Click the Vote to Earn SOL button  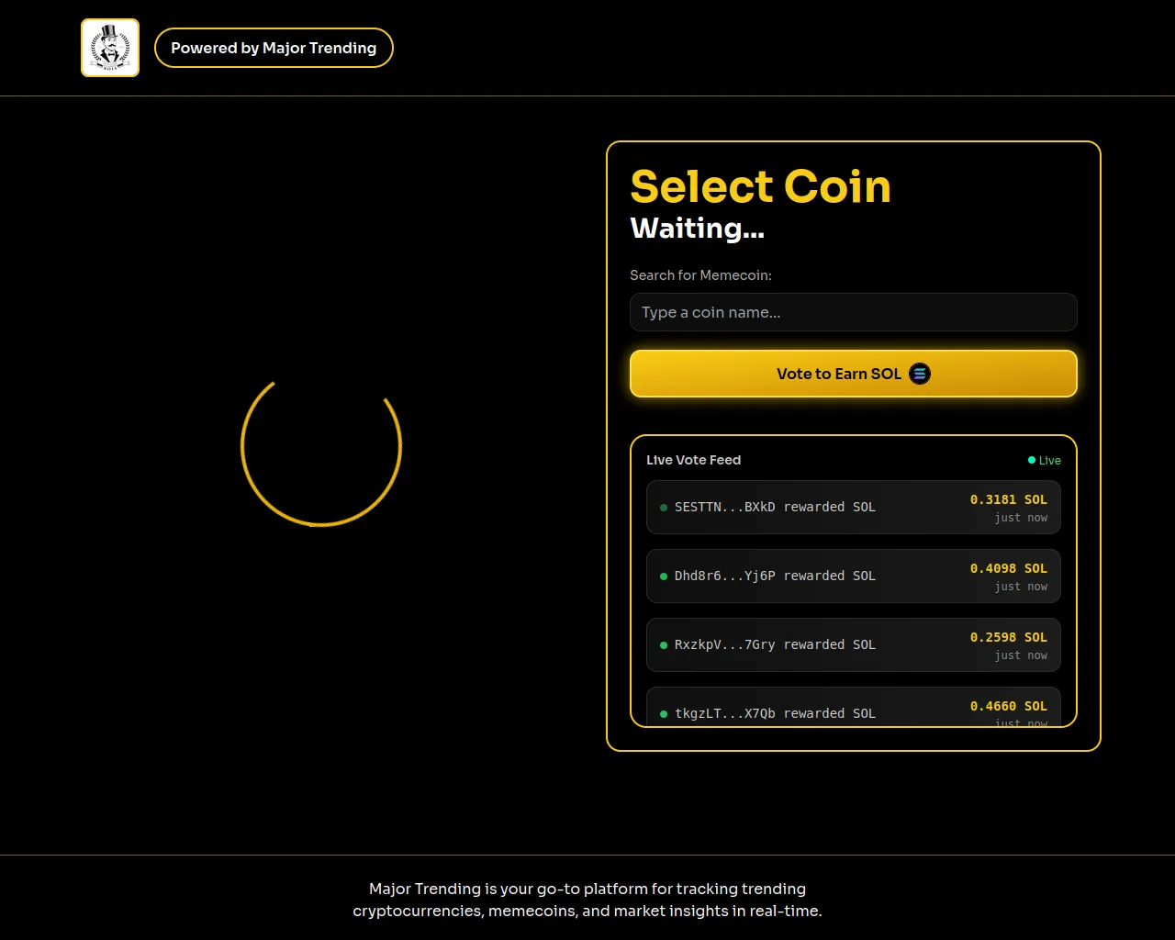(854, 374)
